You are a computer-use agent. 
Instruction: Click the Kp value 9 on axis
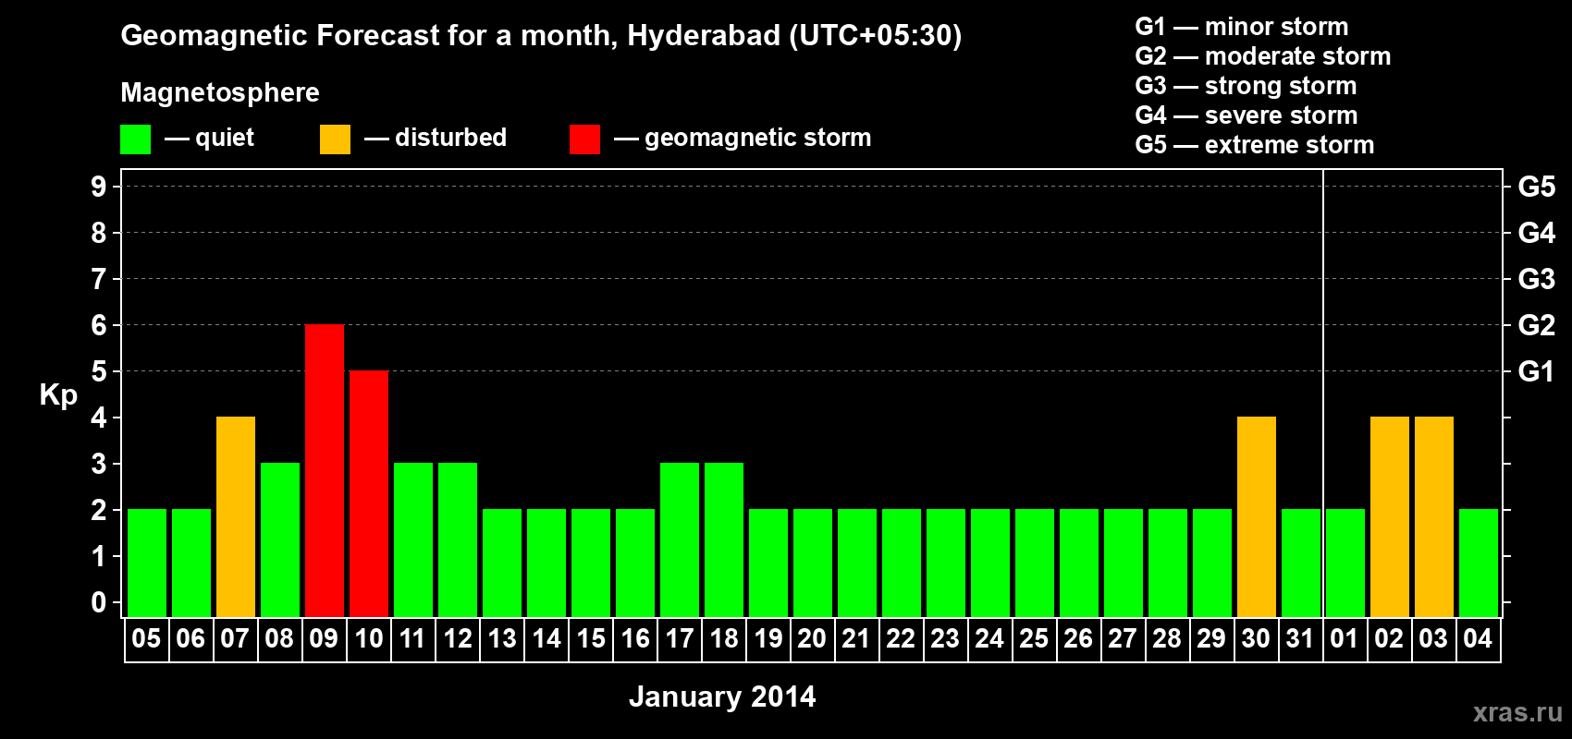point(99,187)
